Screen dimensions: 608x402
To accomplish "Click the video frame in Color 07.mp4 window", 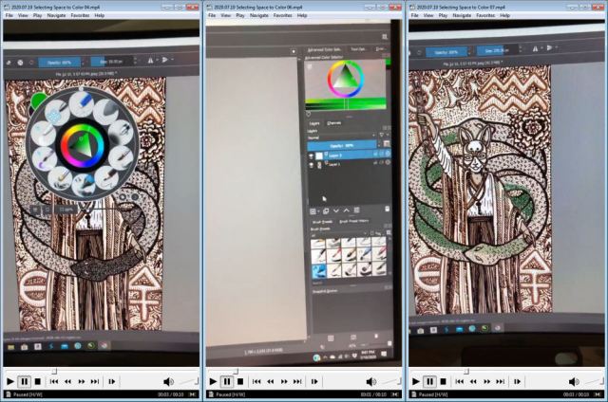I will pos(505,190).
